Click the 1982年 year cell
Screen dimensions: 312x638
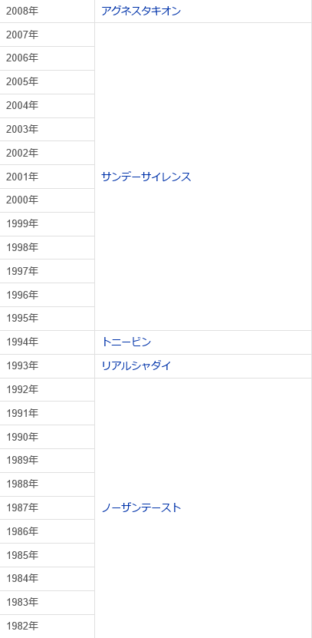pyautogui.click(x=47, y=626)
